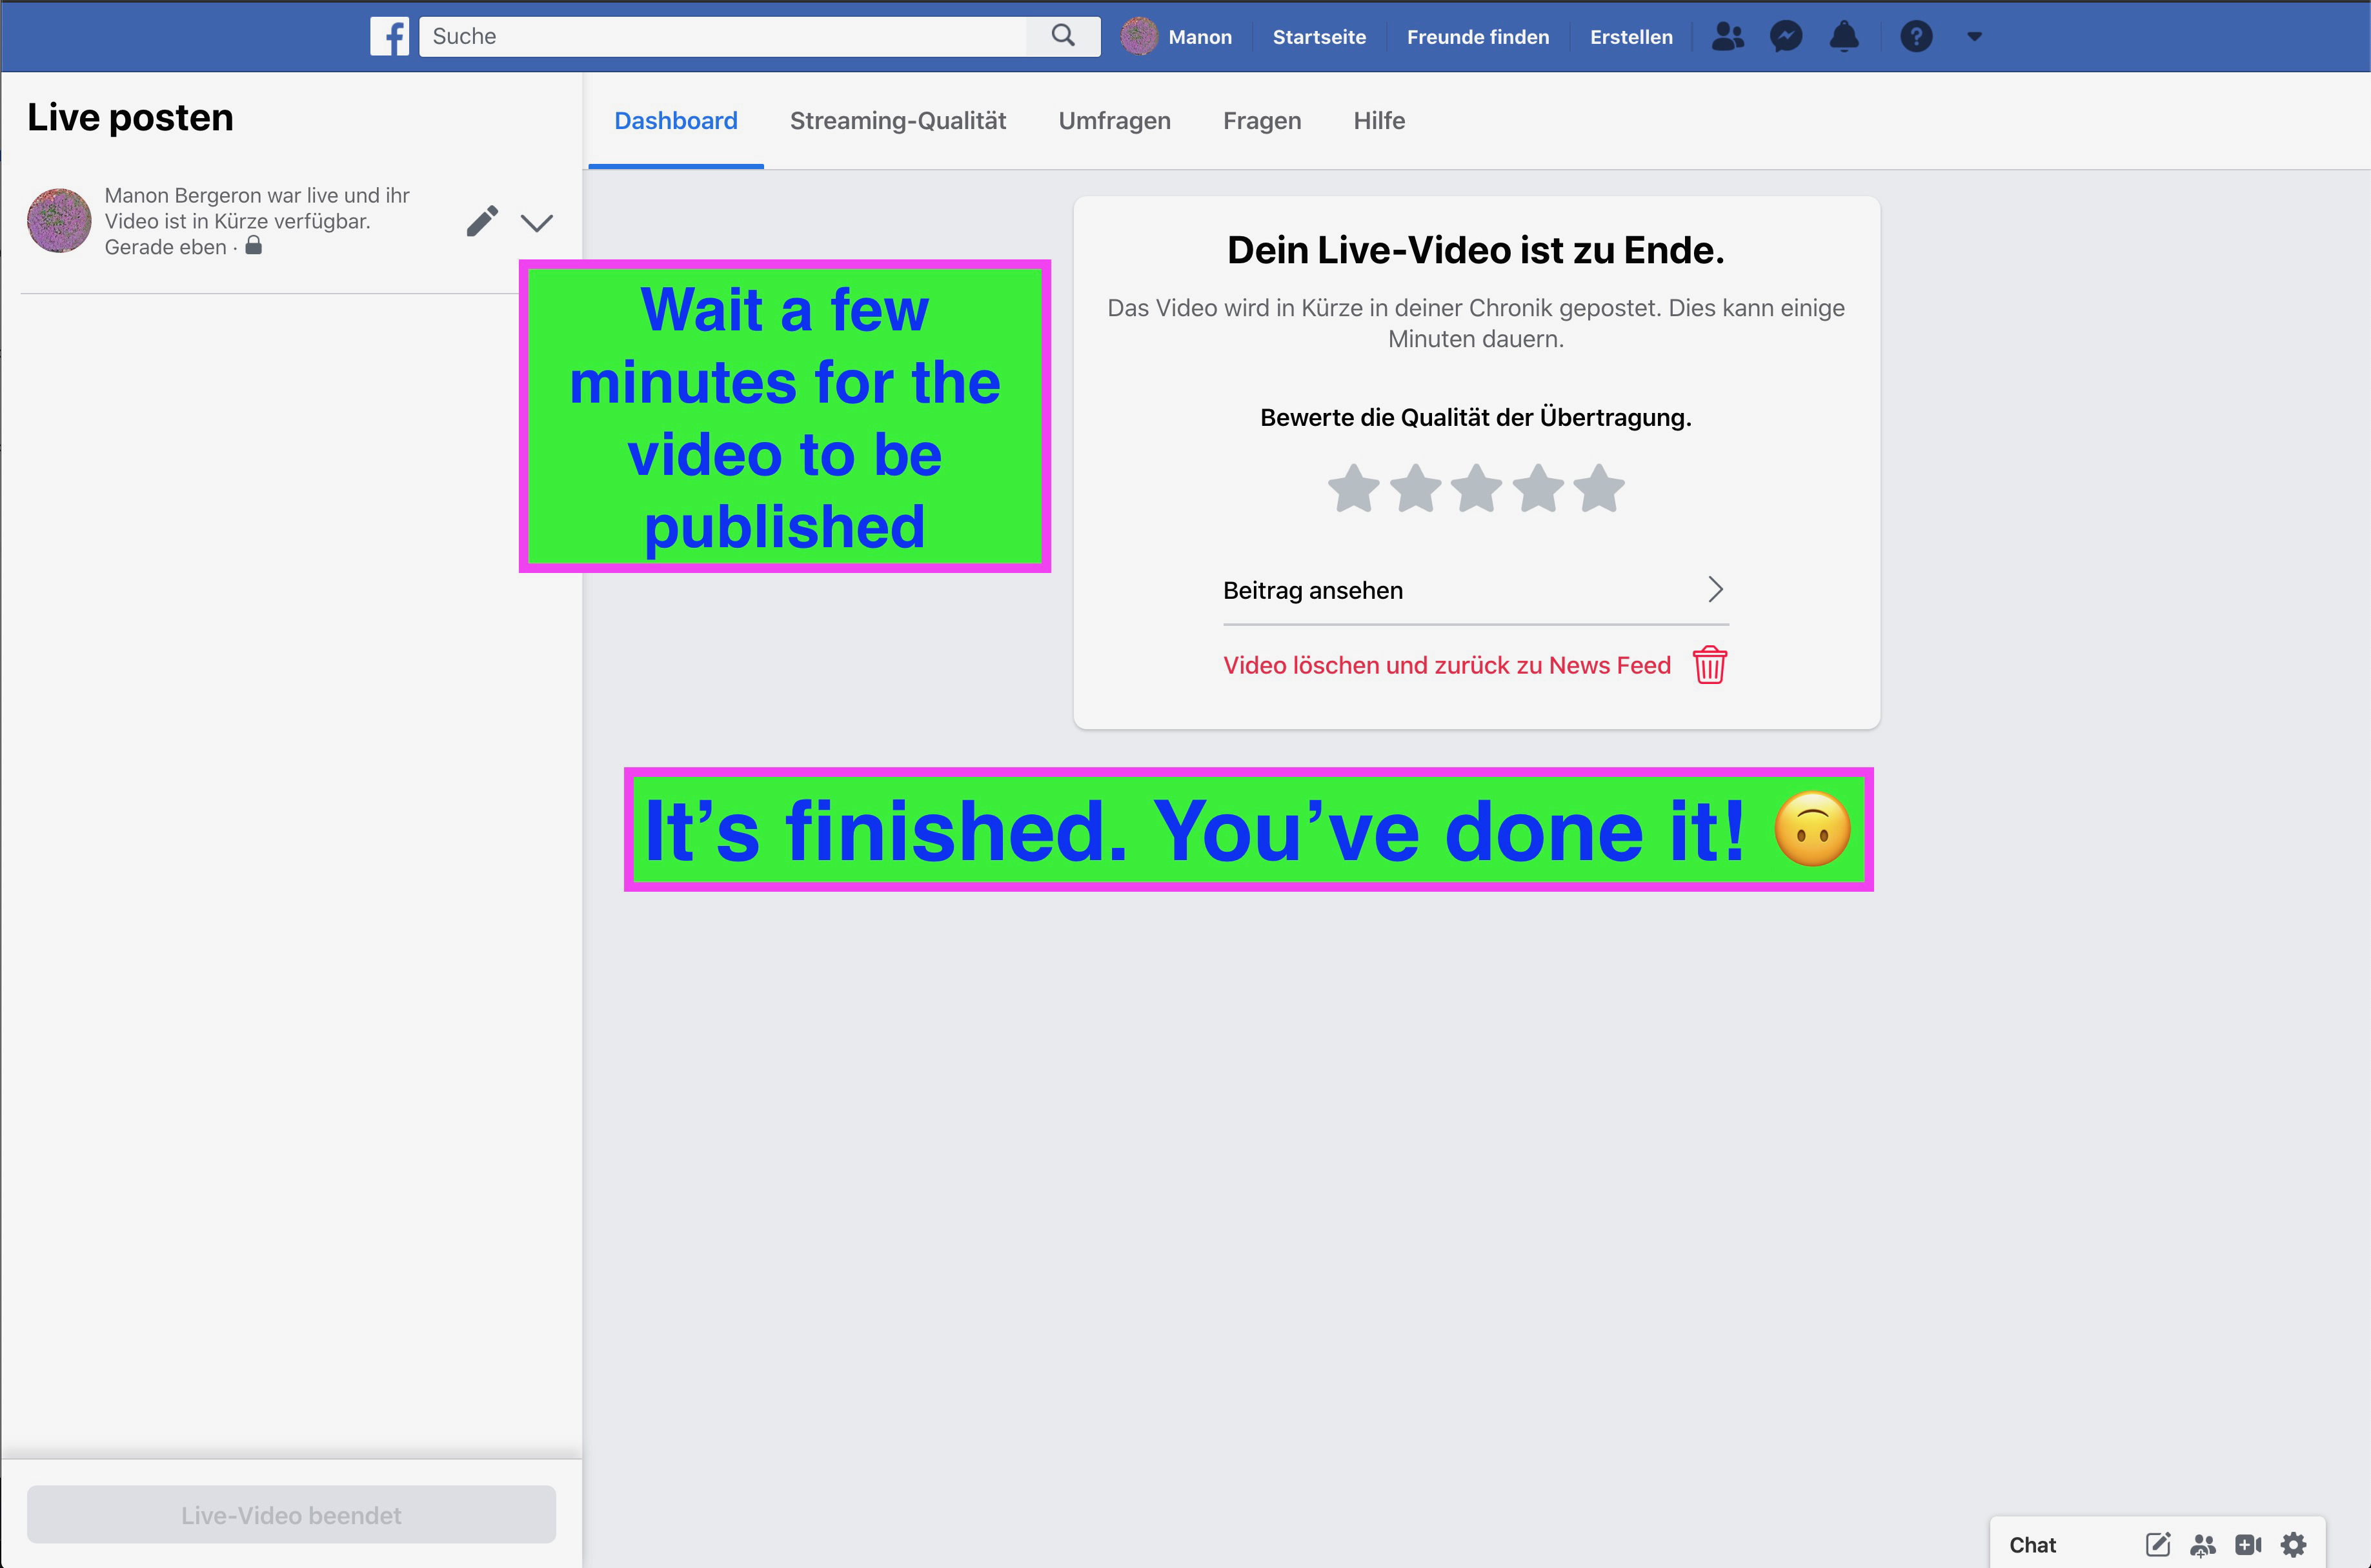Click the help question mark icon
This screenshot has height=1568, width=2371.
pyautogui.click(x=1915, y=37)
